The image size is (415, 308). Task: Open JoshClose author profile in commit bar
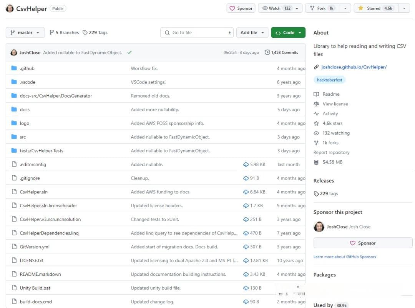coord(30,53)
